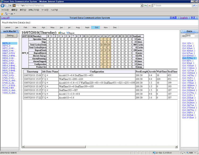Screen dimensions: 199x155
Task: Click the horizontal scrollbar thumb
Action: (x=55, y=147)
